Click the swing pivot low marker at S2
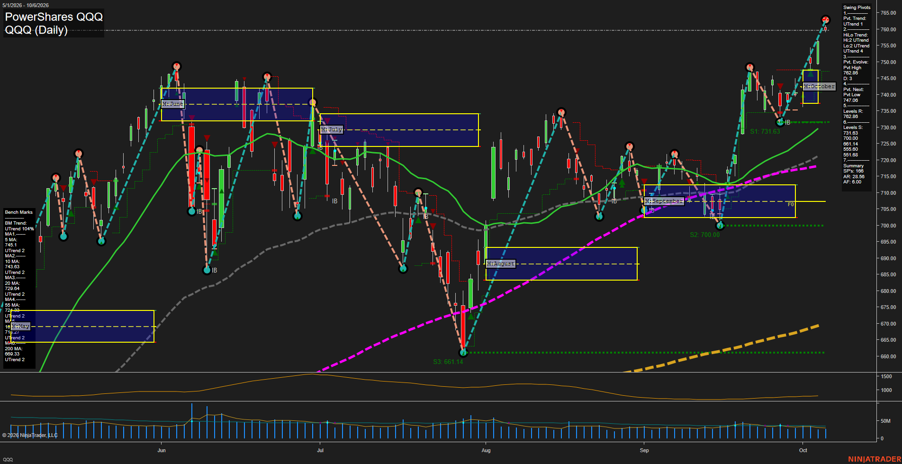The image size is (902, 464). (720, 226)
